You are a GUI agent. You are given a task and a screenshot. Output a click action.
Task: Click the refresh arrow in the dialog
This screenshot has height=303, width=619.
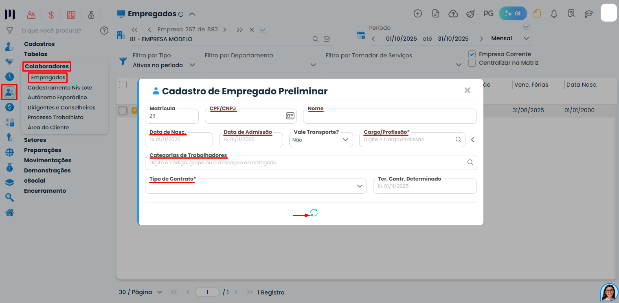314,213
